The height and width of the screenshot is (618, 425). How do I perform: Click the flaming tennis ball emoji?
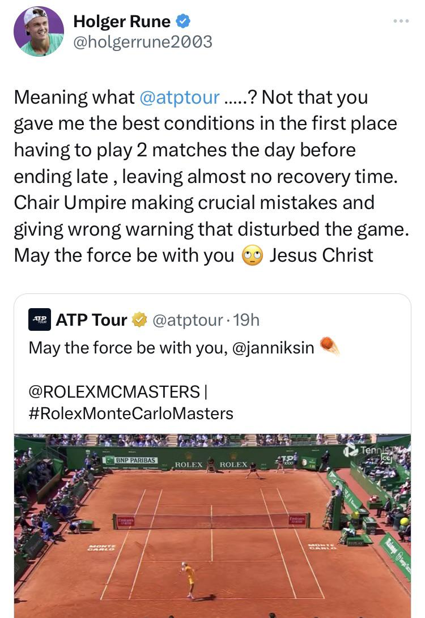point(329,346)
